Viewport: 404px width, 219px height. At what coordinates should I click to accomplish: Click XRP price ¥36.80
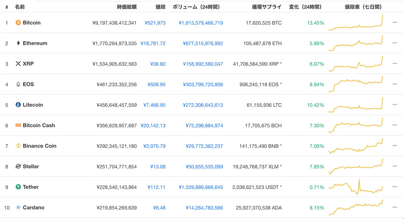158,64
